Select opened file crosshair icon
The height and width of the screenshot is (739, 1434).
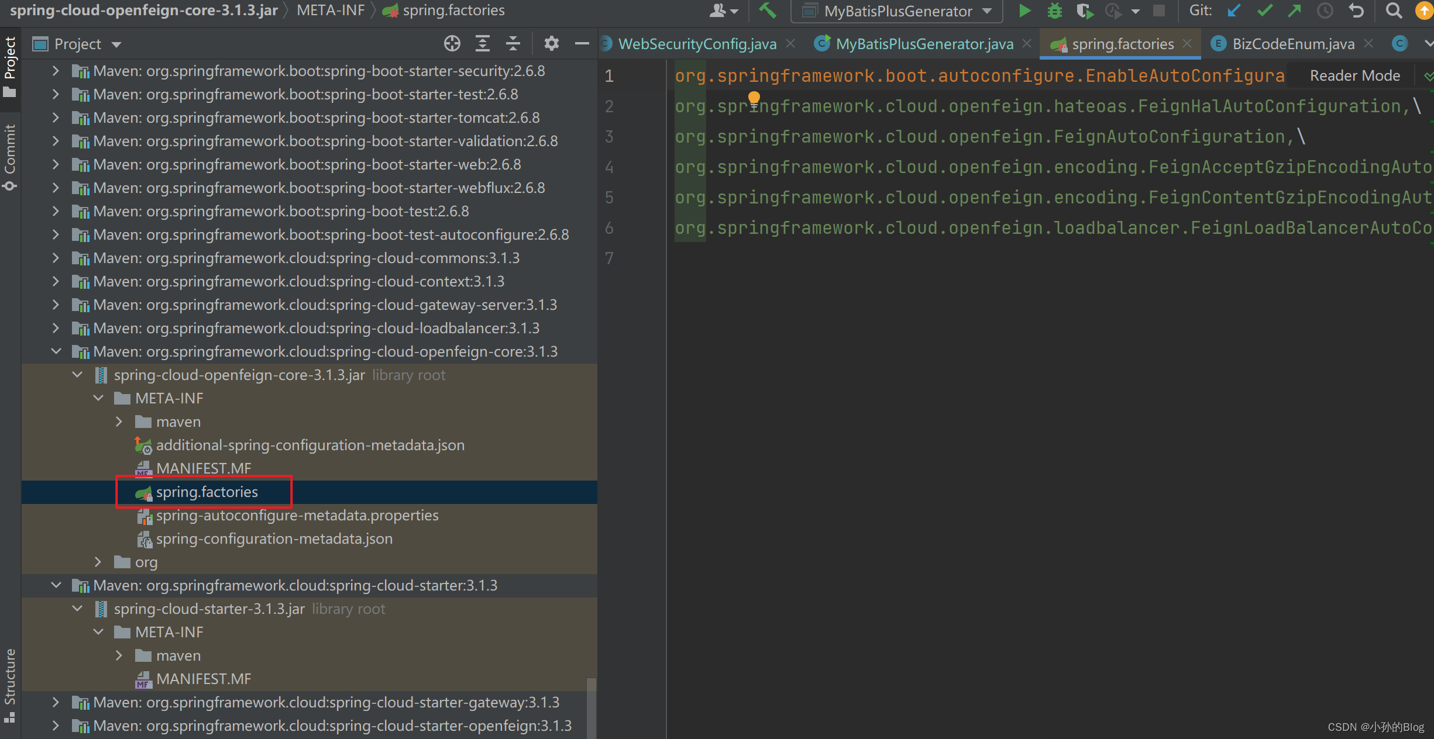click(x=452, y=43)
